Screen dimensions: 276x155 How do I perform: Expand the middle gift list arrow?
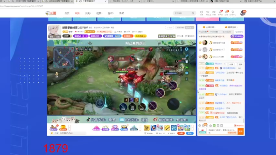(140, 128)
